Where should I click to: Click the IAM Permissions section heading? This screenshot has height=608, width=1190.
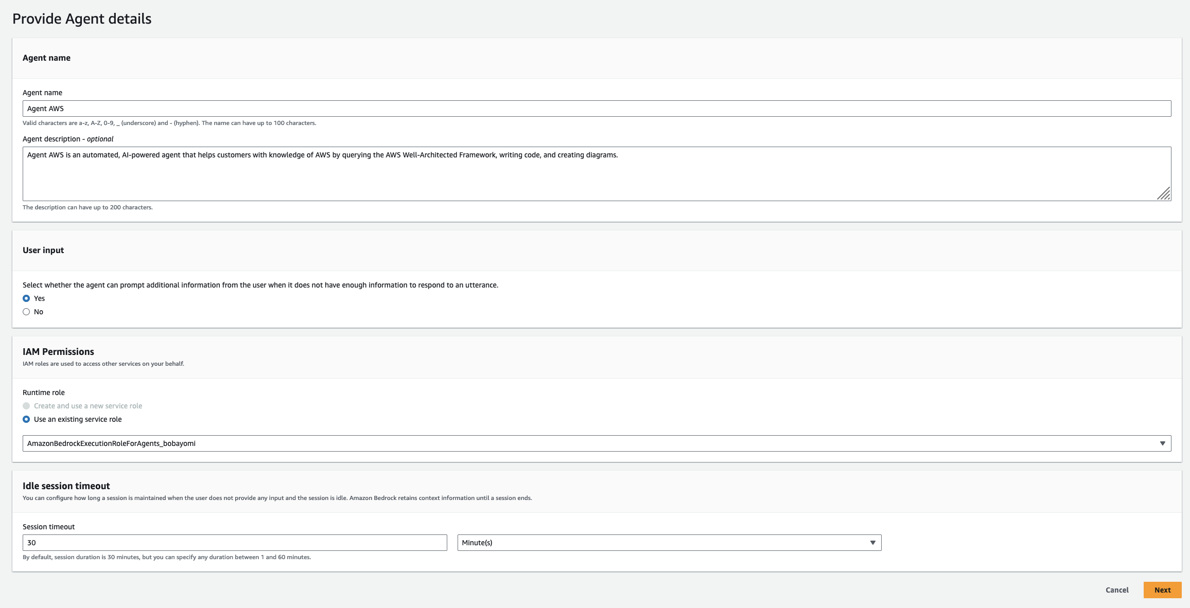tap(58, 352)
